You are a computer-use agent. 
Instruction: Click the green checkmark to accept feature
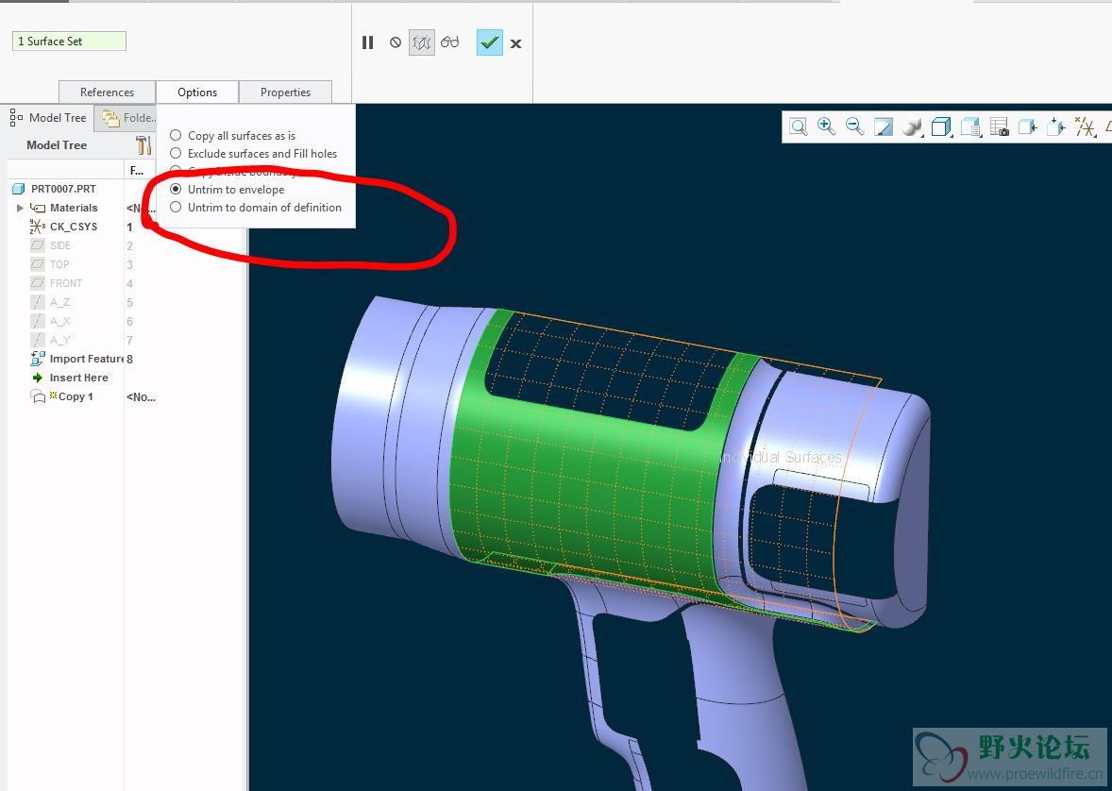[x=489, y=42]
